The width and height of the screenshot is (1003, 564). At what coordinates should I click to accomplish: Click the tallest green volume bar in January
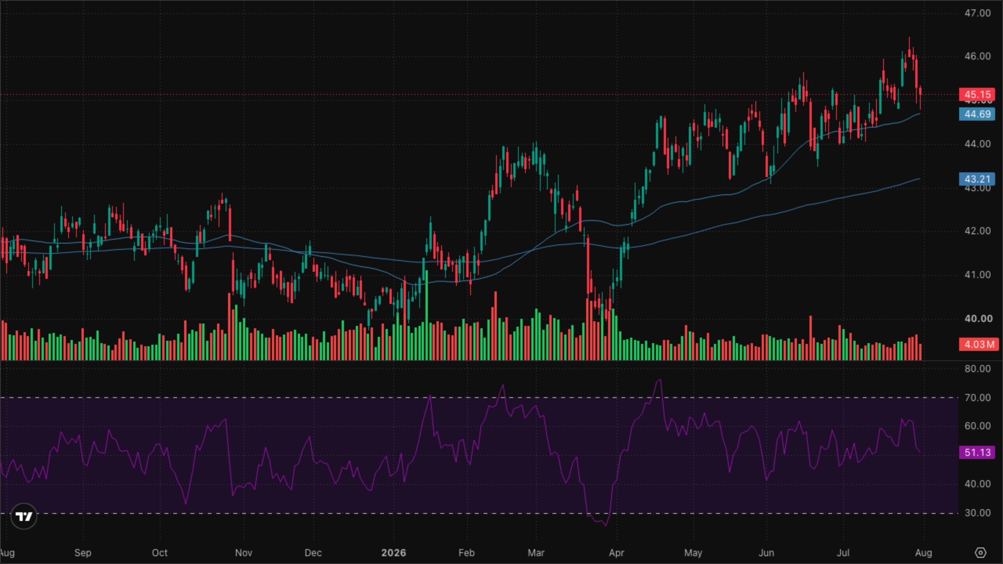tap(426, 315)
